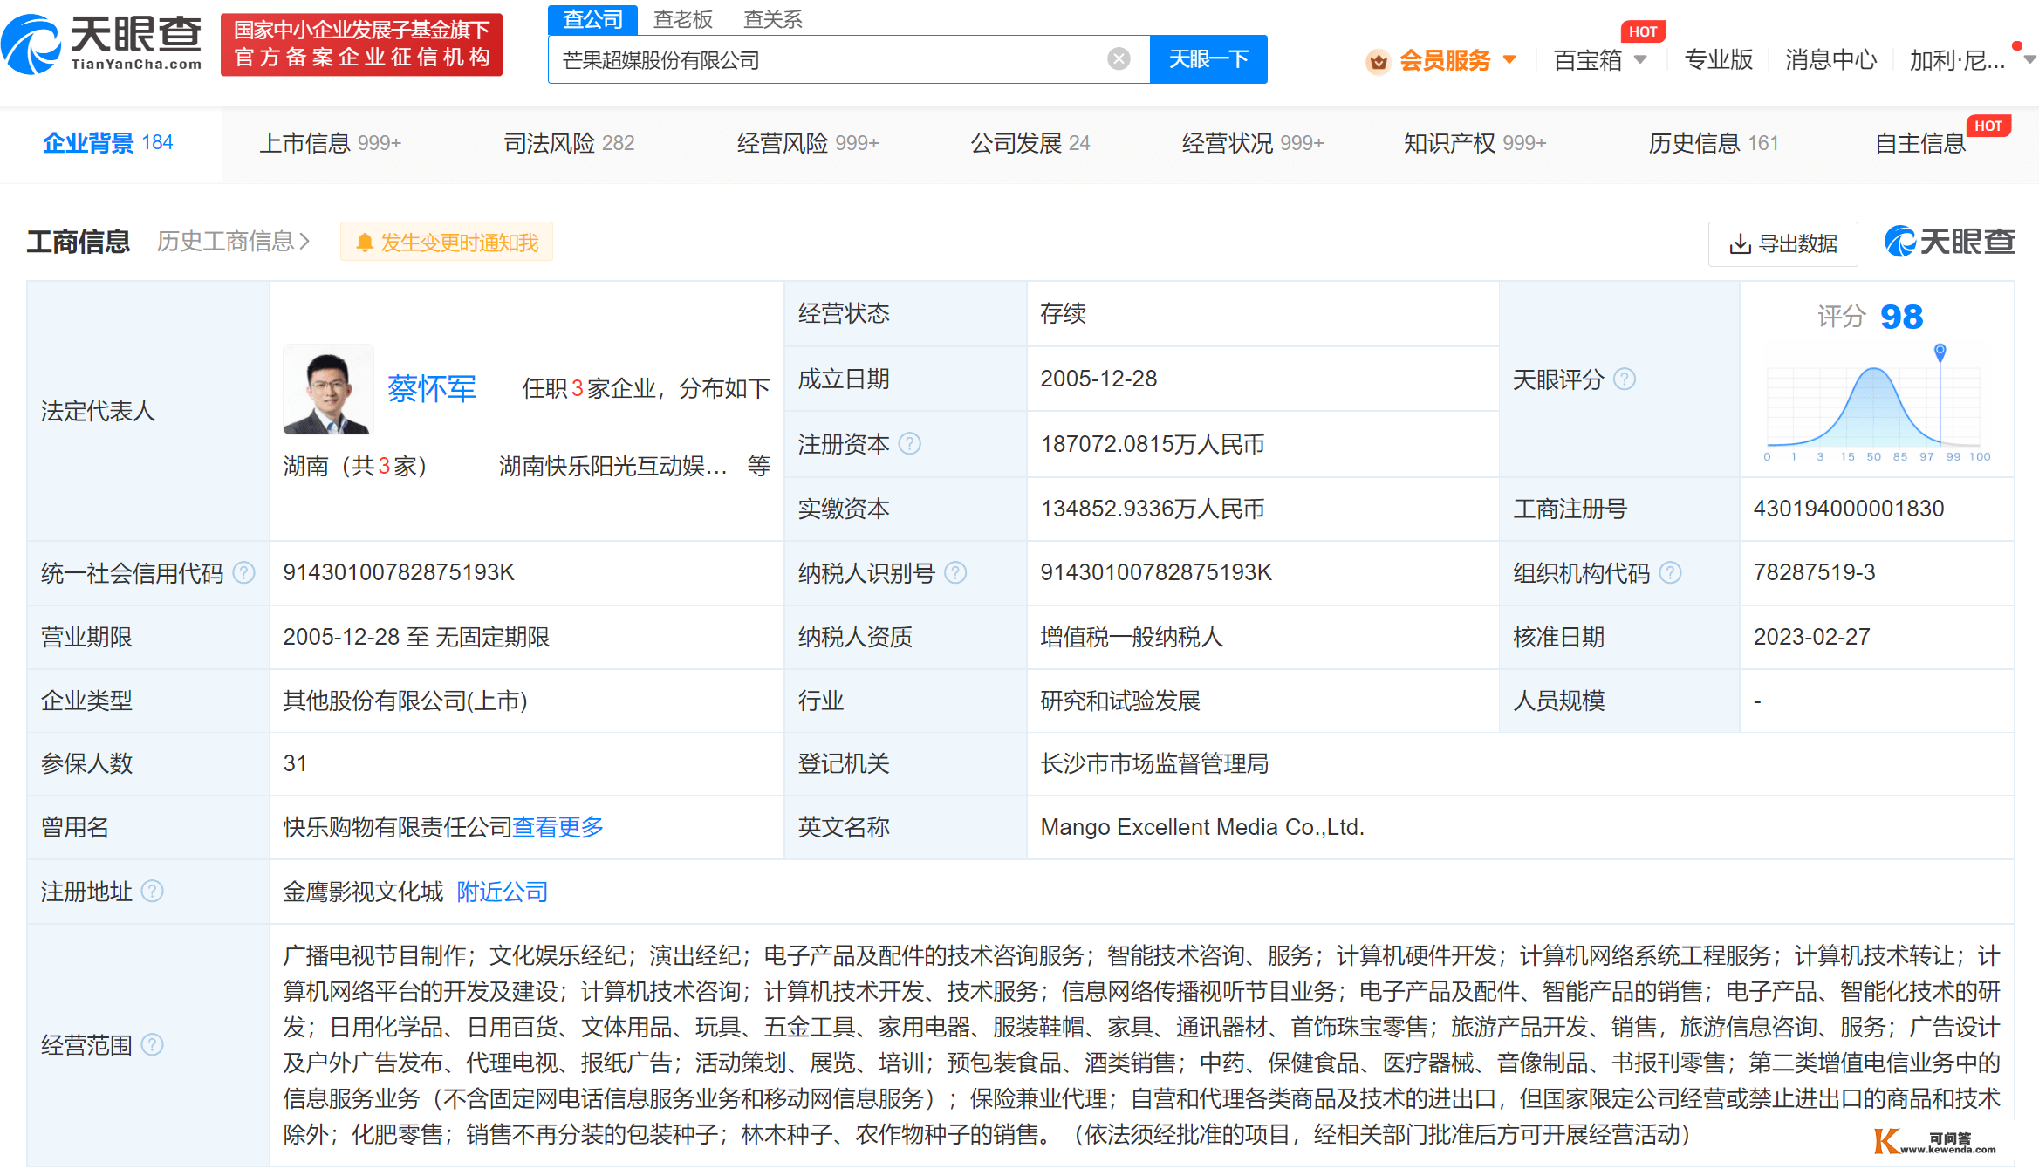Open 历史工商信息 chevron link
The image size is (2039, 1169).
click(234, 242)
